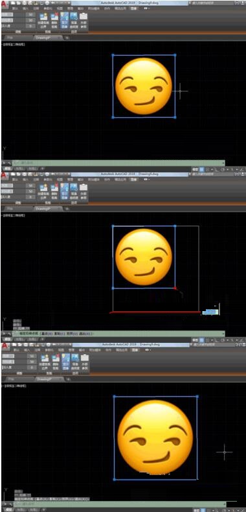Click the command line input in the top screenshot
Image resolution: width=246 pixels, height=512 pixels.
pyautogui.click(x=118, y=162)
